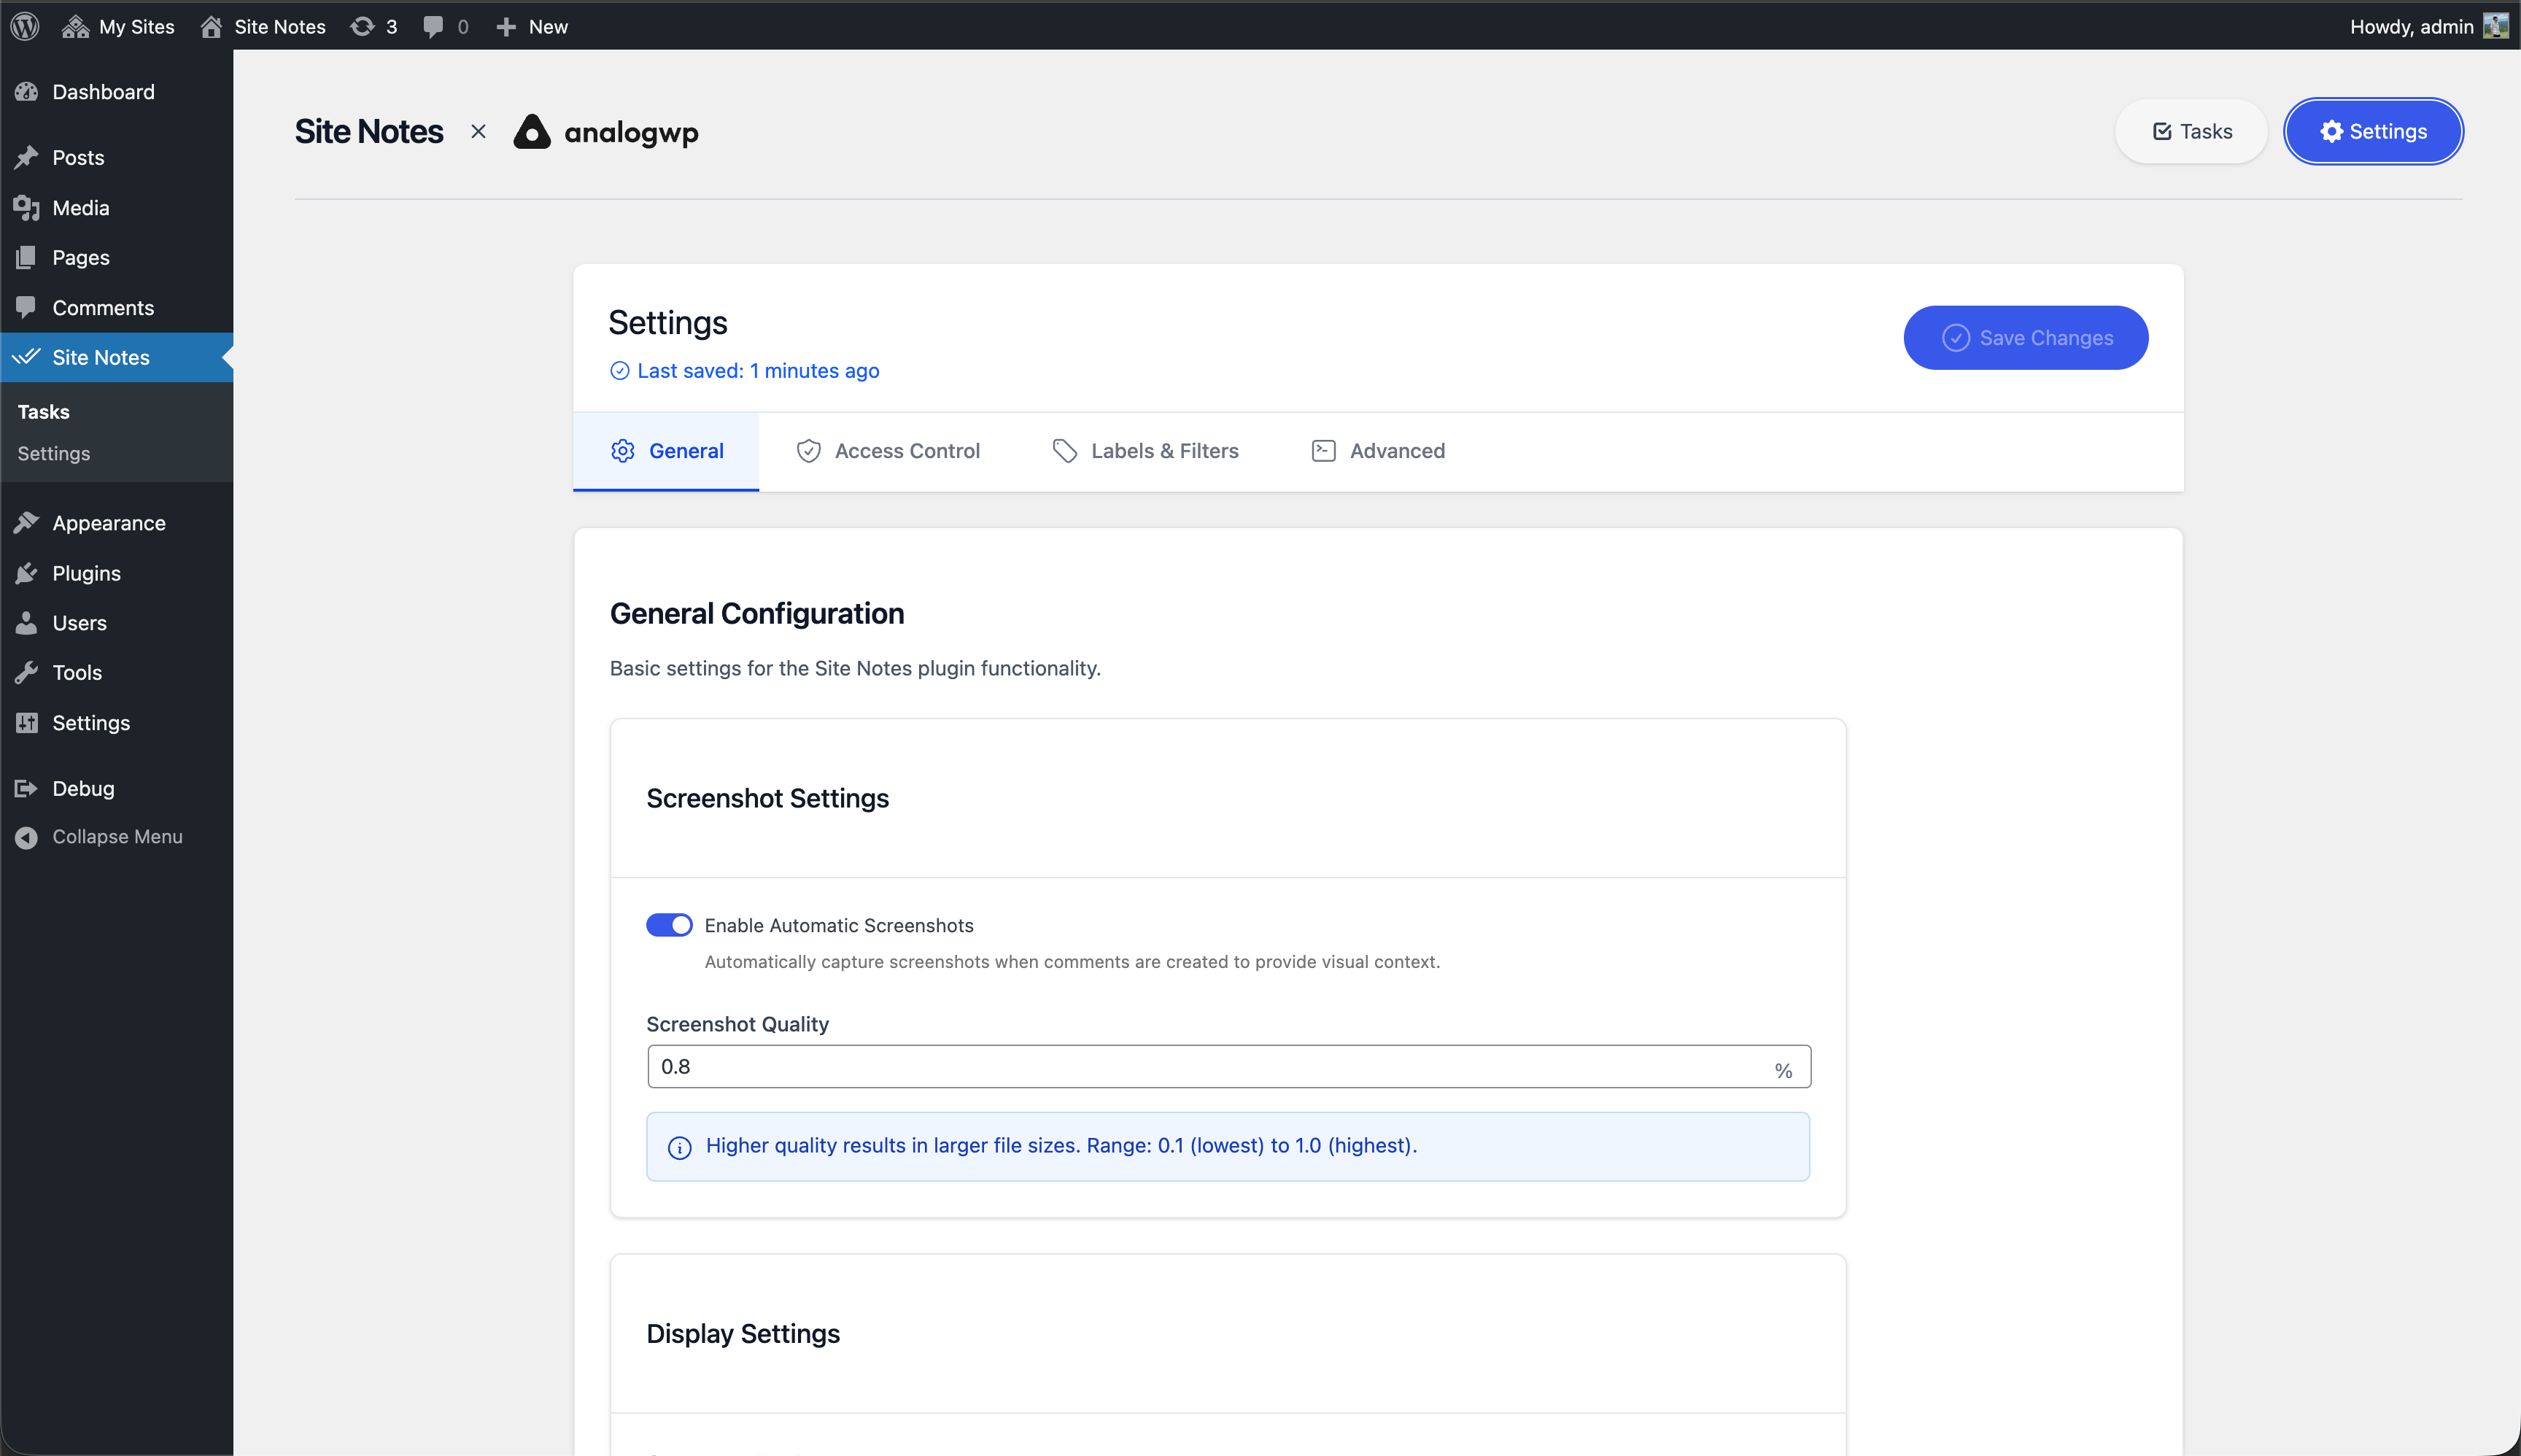Open the WordPress logo menu
This screenshot has height=1456, width=2521.
pos(24,26)
